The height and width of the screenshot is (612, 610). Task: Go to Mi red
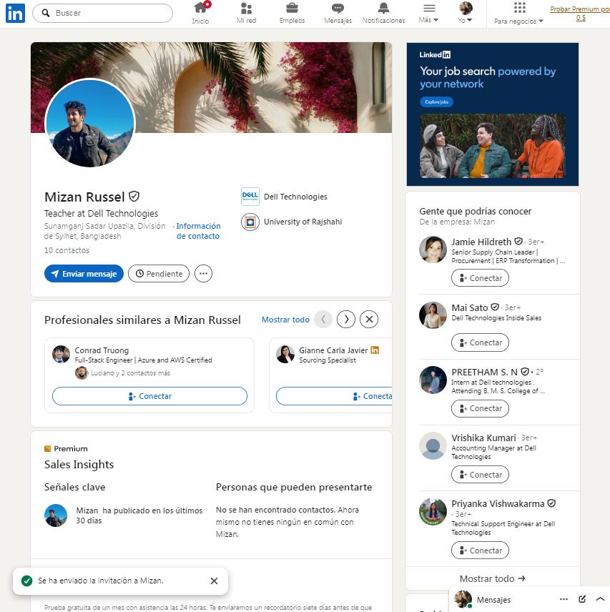click(x=246, y=13)
